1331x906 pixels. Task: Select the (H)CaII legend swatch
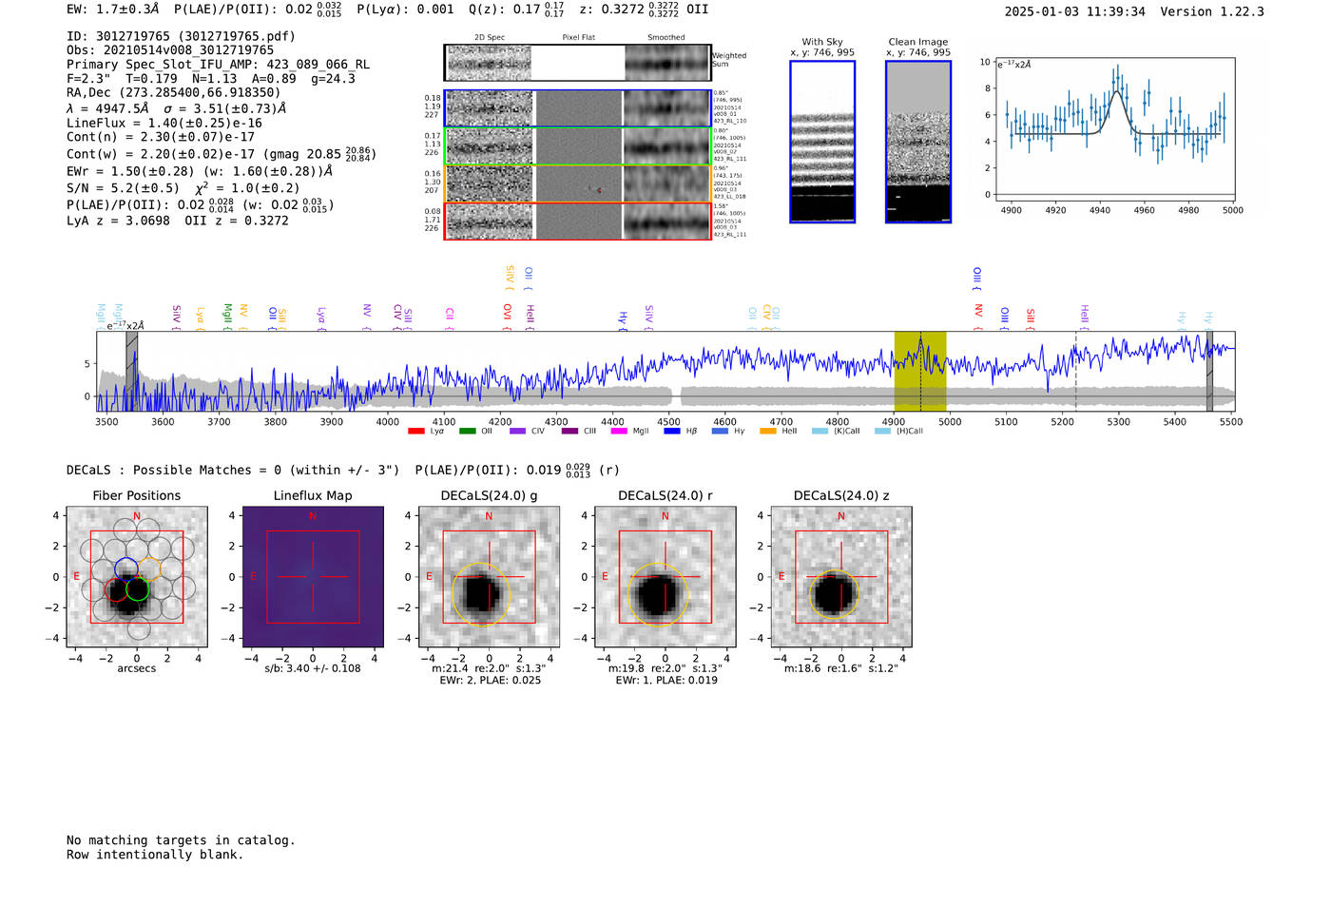click(882, 431)
